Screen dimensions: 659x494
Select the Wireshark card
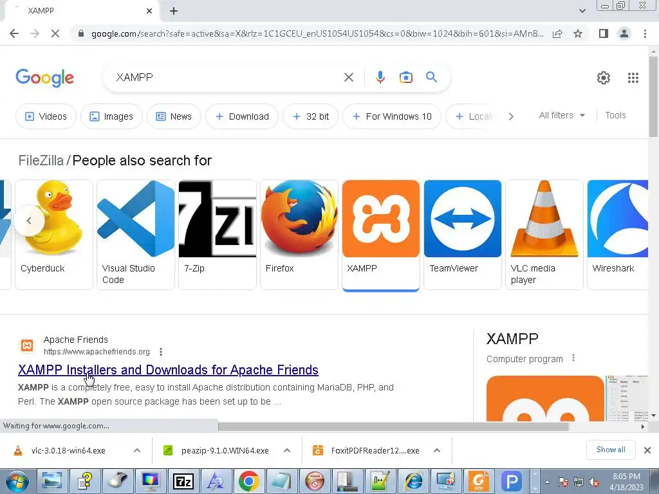[x=617, y=234]
